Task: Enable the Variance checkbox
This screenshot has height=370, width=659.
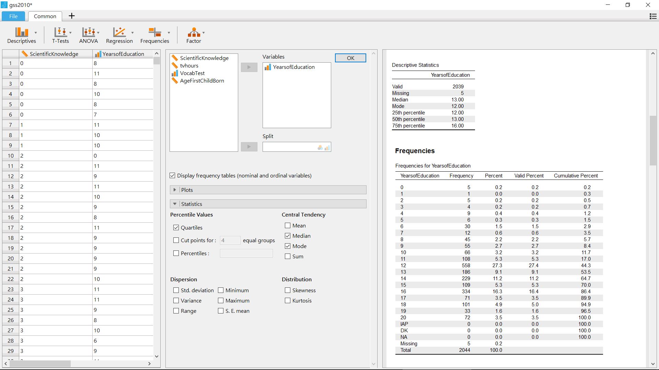Action: tap(176, 300)
